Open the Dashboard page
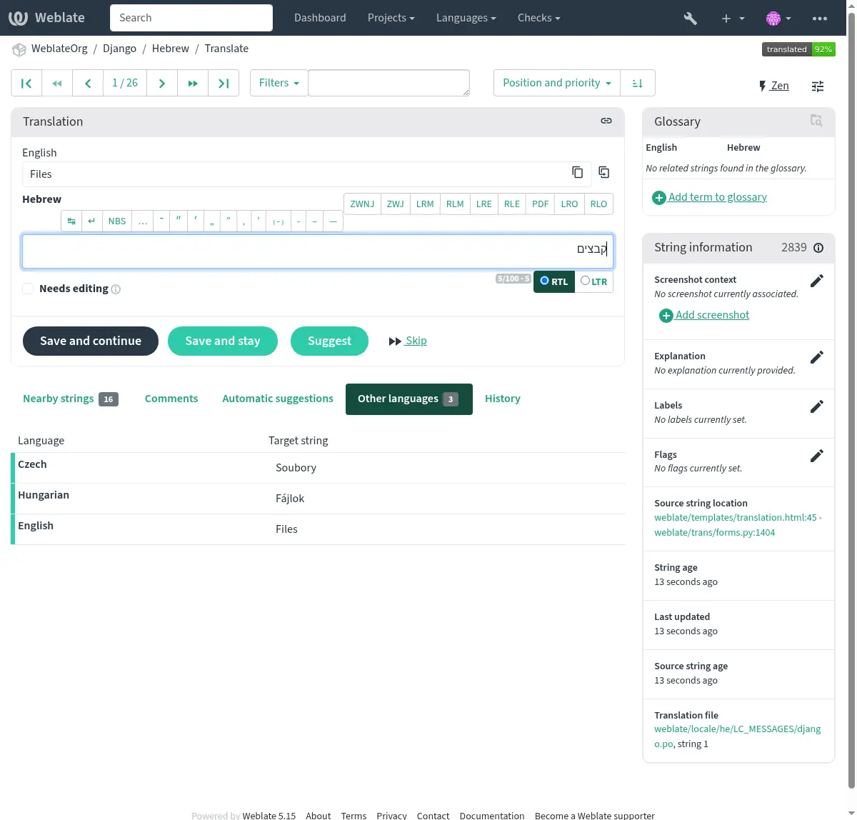This screenshot has width=857, height=820. 320,18
